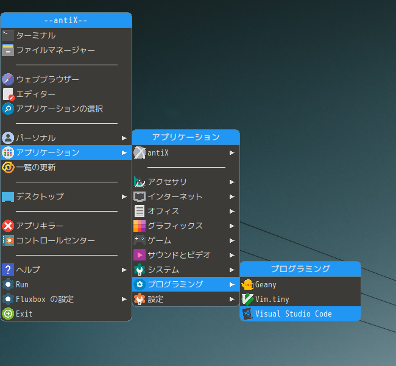The image size is (396, 366).
Task: Click the question mark icon for ヘルプ
Action: [8, 270]
